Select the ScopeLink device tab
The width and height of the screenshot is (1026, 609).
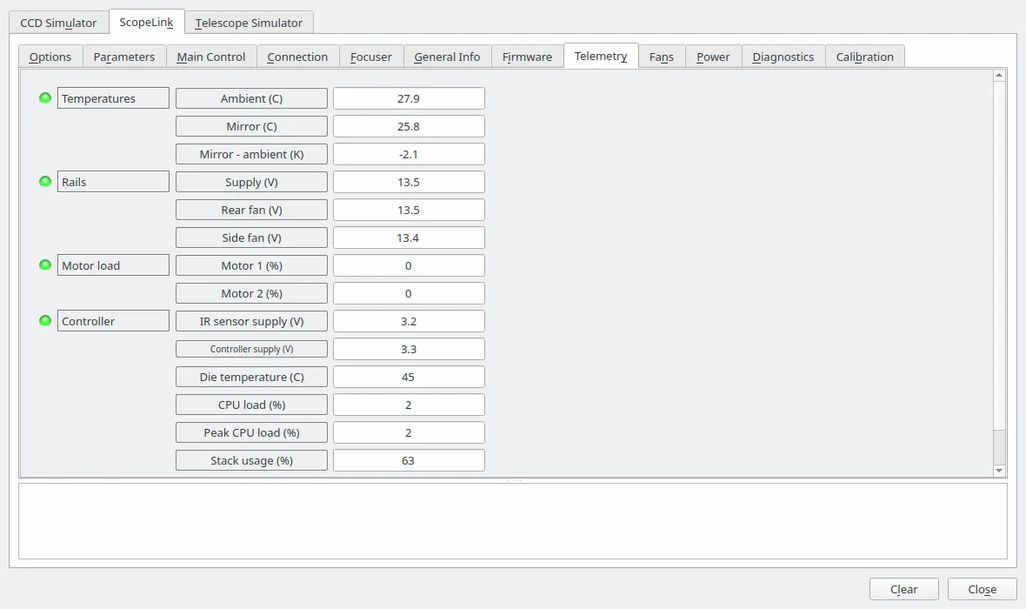pyautogui.click(x=147, y=22)
